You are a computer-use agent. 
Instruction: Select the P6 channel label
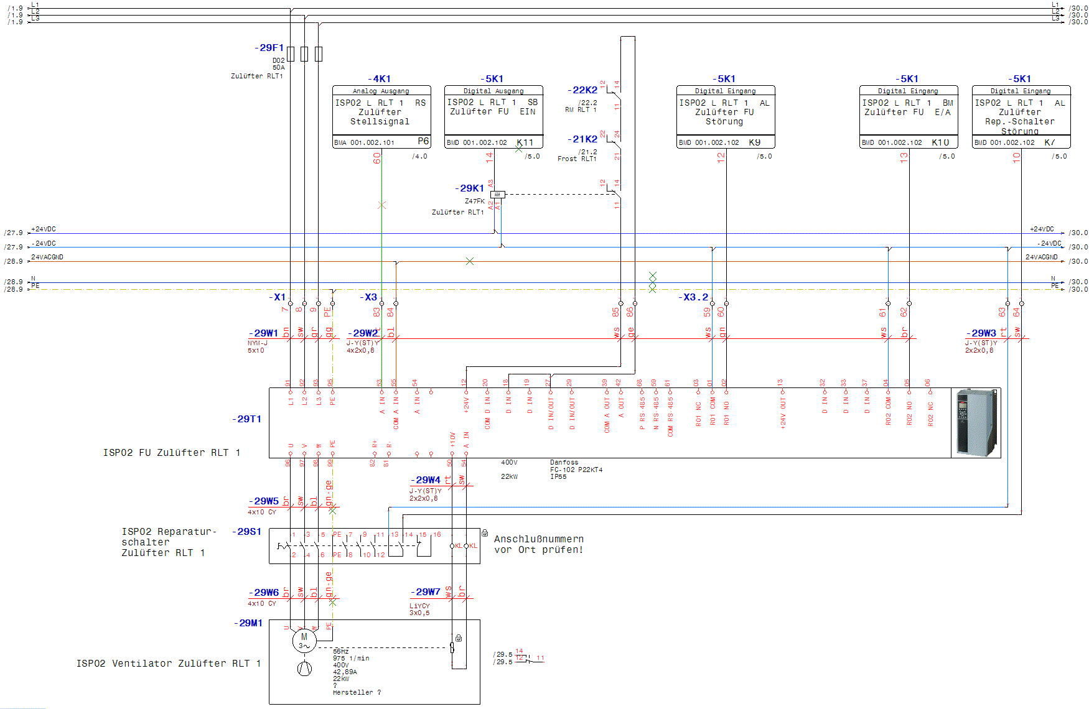423,141
